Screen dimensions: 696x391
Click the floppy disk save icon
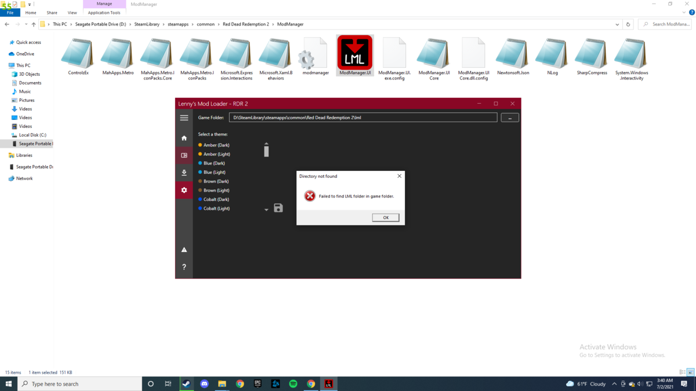click(x=278, y=208)
